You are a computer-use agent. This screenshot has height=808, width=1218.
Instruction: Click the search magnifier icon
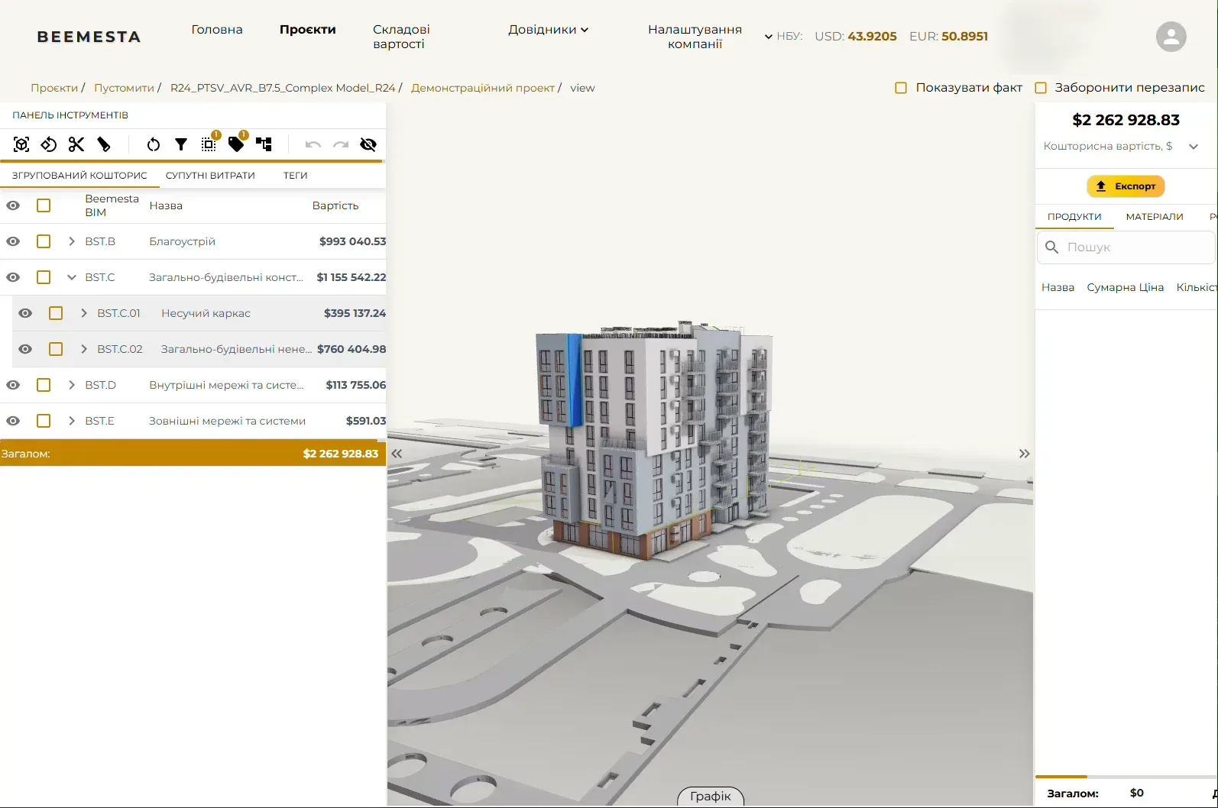pos(1052,247)
